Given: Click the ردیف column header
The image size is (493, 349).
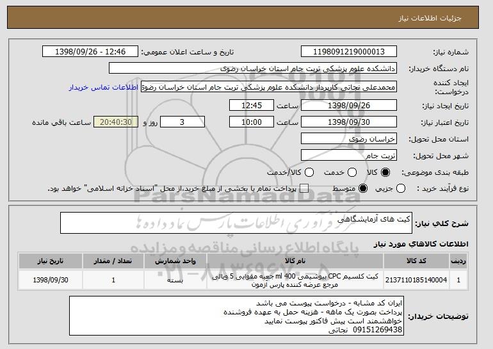Looking at the screenshot, I should pos(458,261).
